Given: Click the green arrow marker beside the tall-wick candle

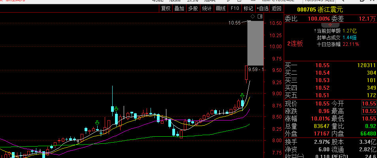Looking at the screenshot, I should (116, 109).
